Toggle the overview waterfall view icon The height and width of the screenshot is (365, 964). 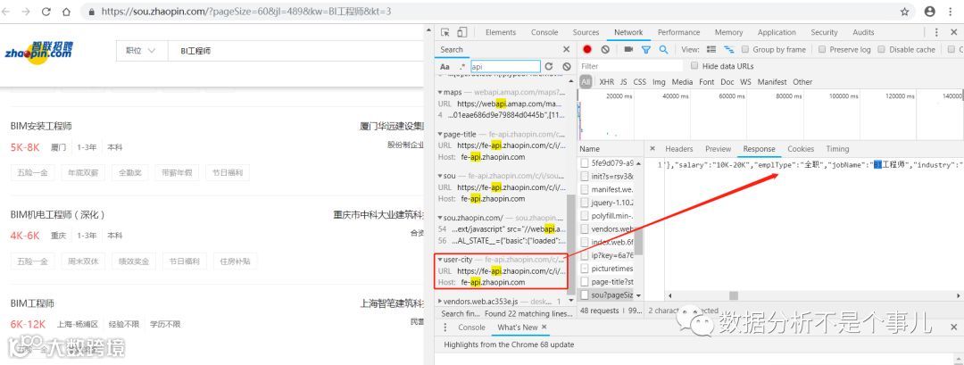click(728, 49)
